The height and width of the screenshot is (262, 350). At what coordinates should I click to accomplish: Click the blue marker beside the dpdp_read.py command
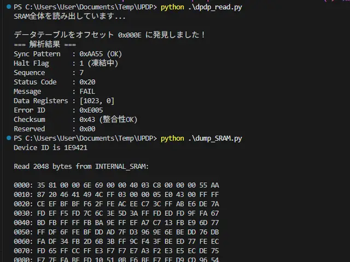[8, 7]
